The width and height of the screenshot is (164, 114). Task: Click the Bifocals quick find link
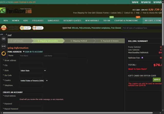75,28
